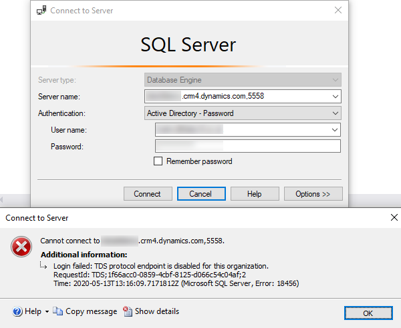Close the error message box with X
Image resolution: width=401 pixels, height=328 pixels.
394,217
